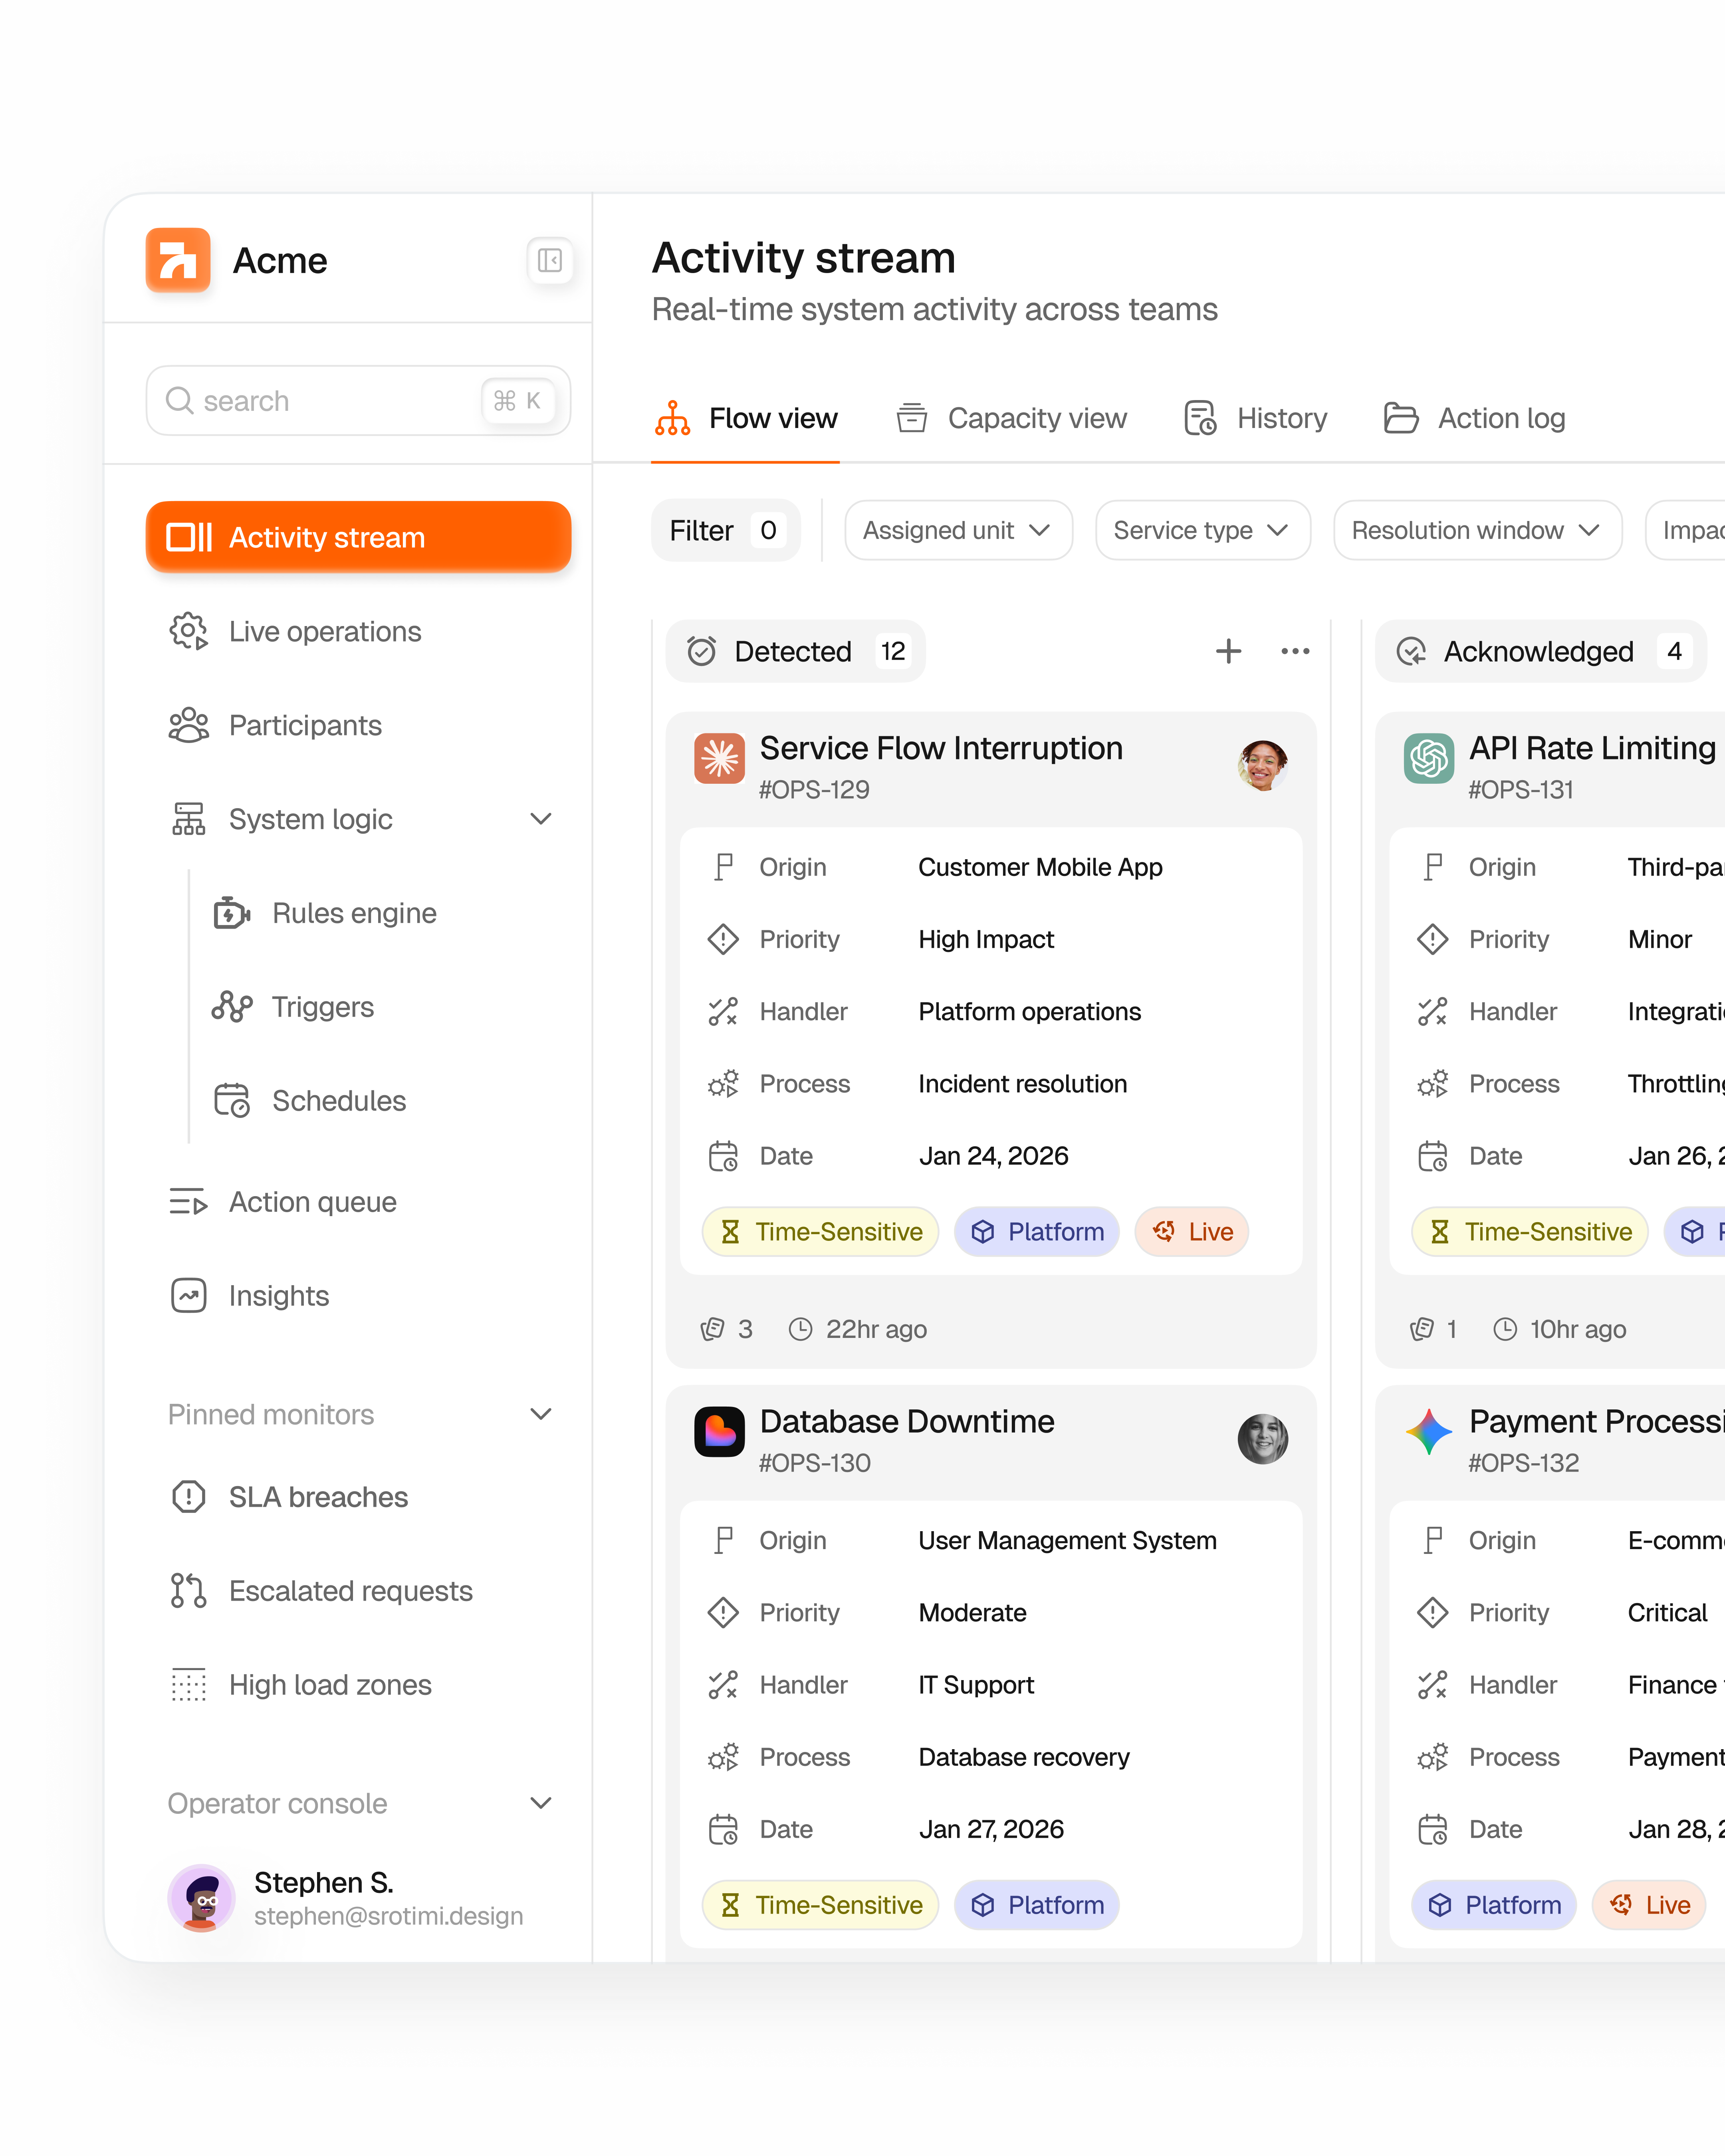Collapse the System logic section

(541, 818)
